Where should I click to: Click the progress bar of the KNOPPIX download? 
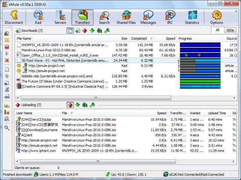[x=200, y=45]
